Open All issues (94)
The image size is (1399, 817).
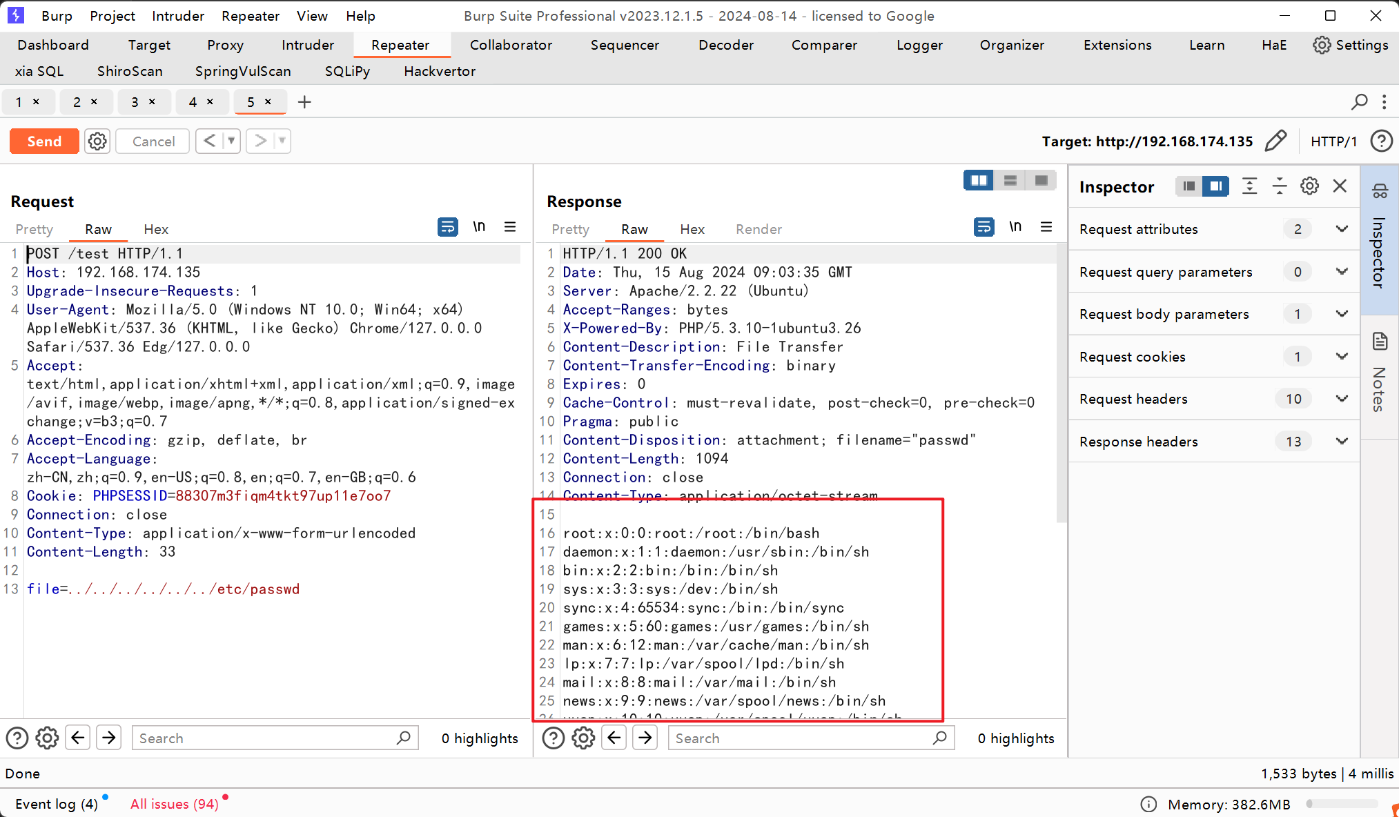[x=175, y=804]
